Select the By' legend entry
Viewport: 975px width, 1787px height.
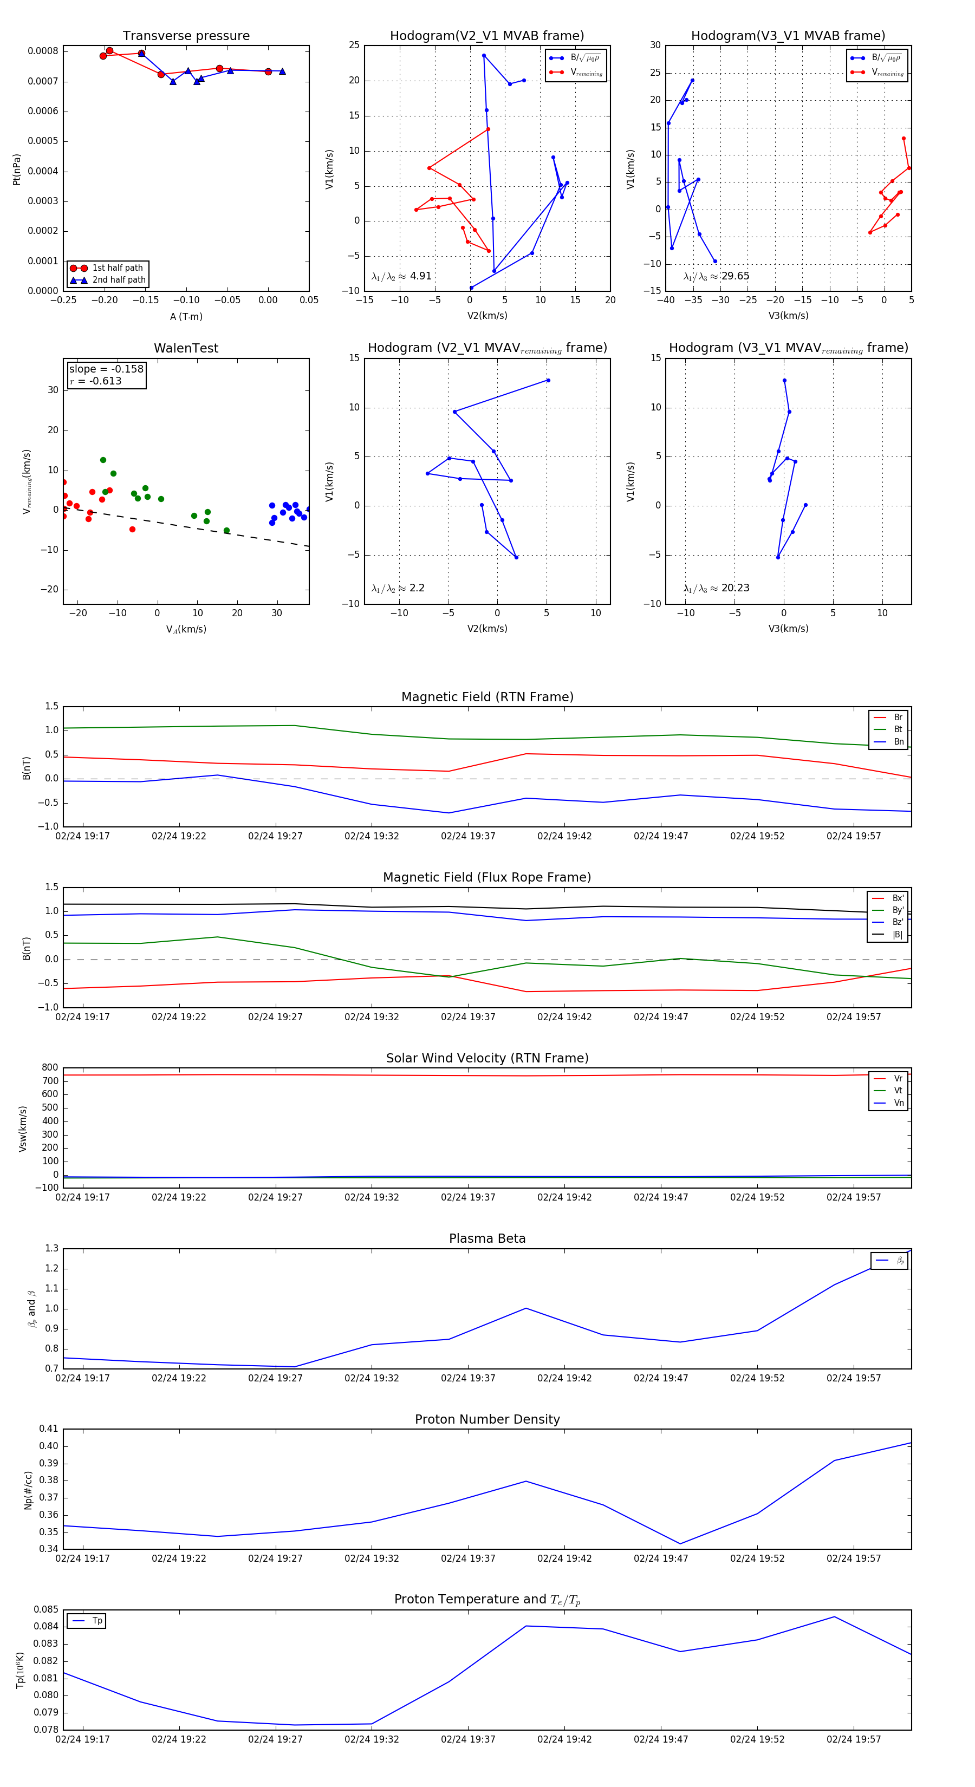point(888,910)
